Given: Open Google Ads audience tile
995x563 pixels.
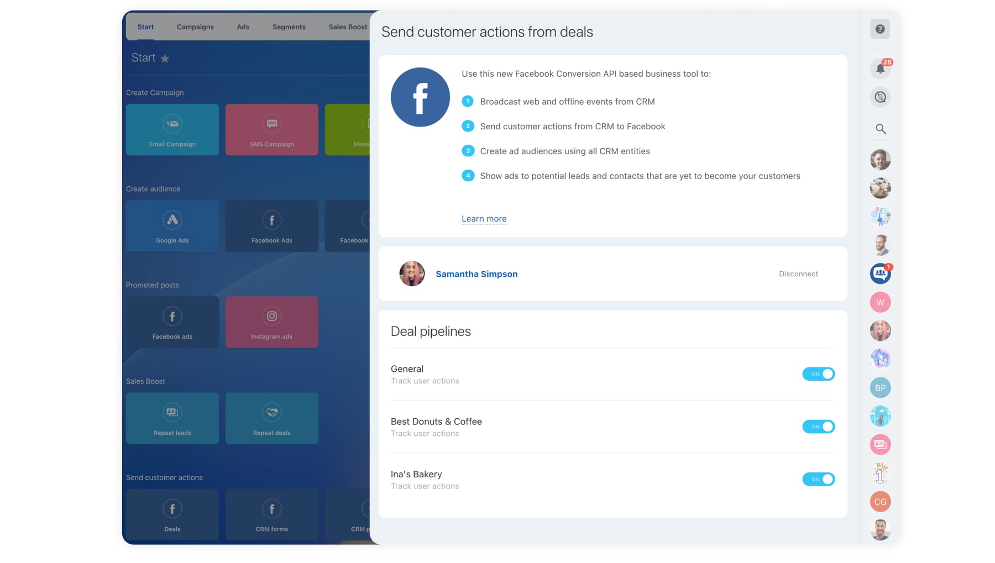Looking at the screenshot, I should [x=172, y=226].
